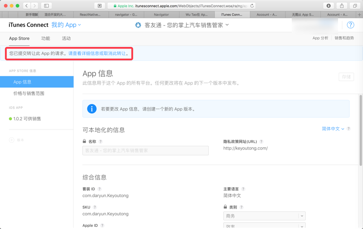This screenshot has height=229, width=363.
Task: Switch to the Wu Tao在 Ap... browser tab
Action: tap(197, 15)
